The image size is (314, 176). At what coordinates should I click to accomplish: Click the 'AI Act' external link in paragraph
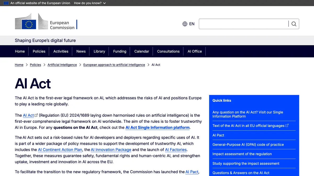(29, 115)
